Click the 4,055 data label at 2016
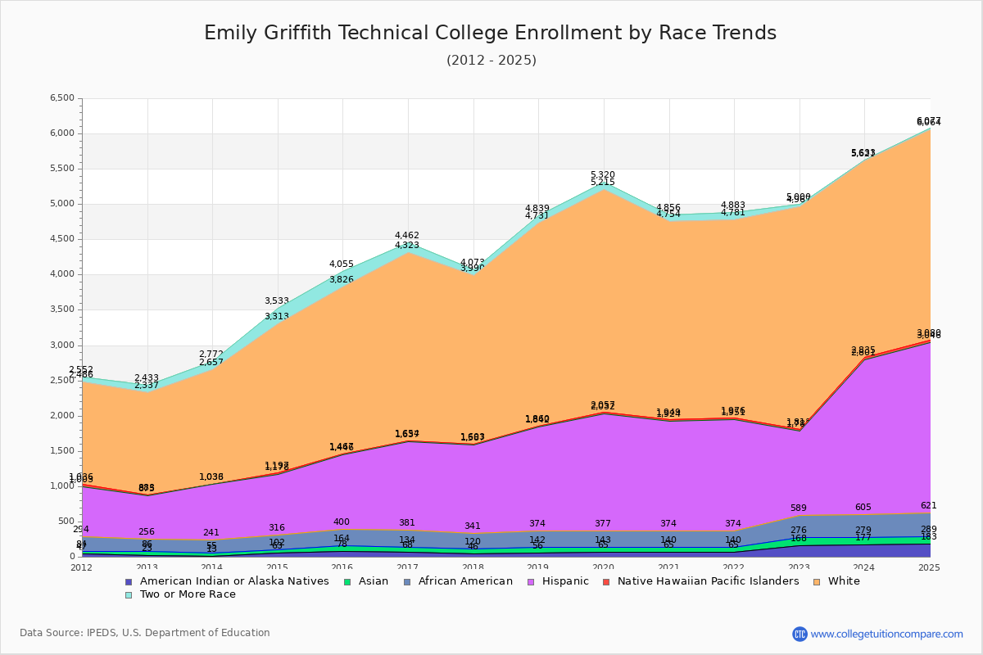Viewport: 983px width, 655px height. click(x=342, y=264)
